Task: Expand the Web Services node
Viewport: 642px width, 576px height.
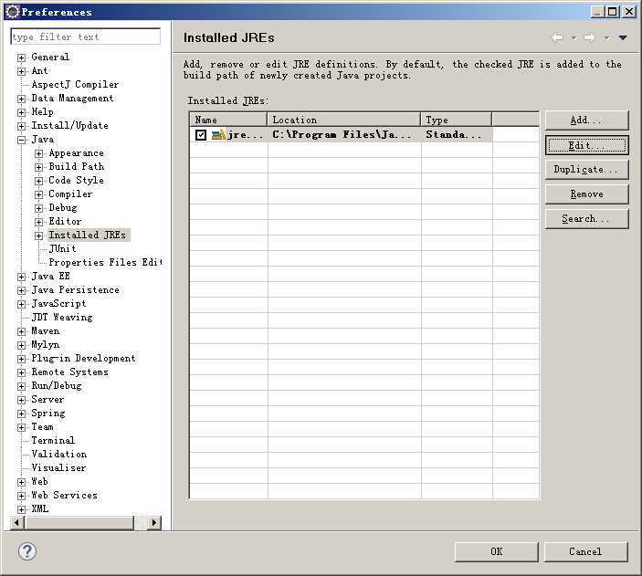Action: [x=21, y=496]
